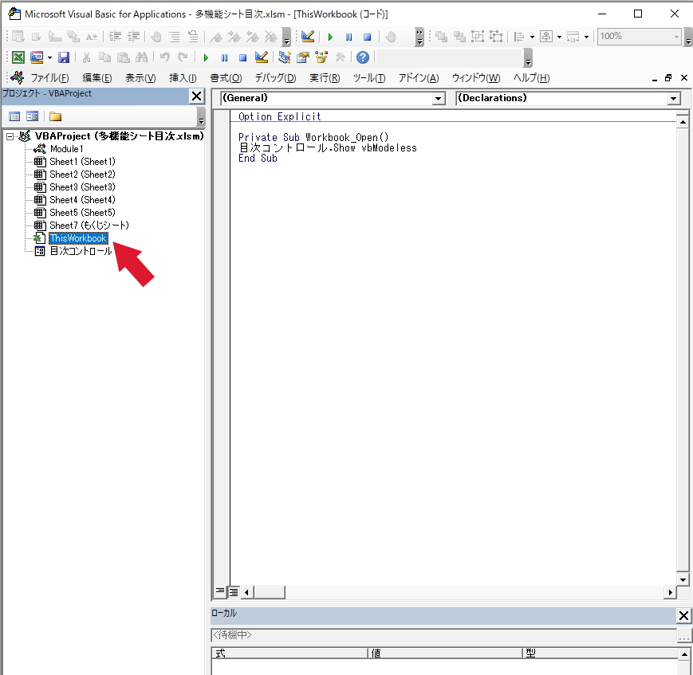The height and width of the screenshot is (675, 693).
Task: Close the プロジェクト - VBAProject pane
Action: pos(197,96)
